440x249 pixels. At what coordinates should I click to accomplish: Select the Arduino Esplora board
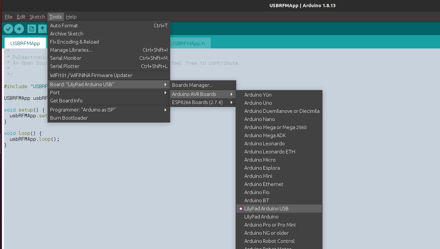279,168
